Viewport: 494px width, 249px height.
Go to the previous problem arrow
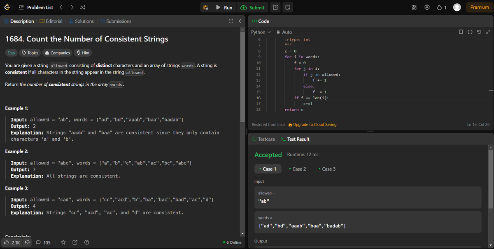[61, 7]
